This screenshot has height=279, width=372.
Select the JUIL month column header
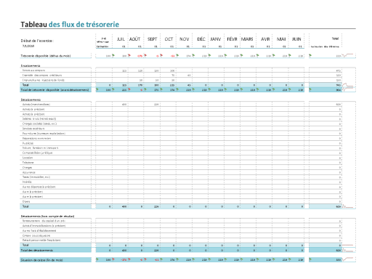(x=121, y=39)
